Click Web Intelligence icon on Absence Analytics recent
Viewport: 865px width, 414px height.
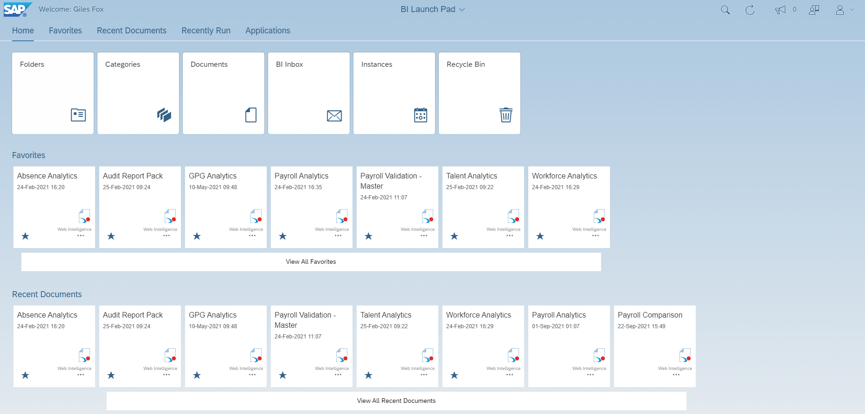84,356
